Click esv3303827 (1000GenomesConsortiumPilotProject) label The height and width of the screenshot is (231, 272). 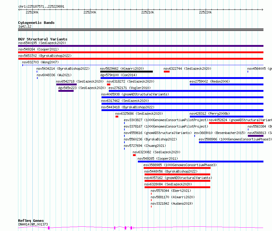[166, 120]
